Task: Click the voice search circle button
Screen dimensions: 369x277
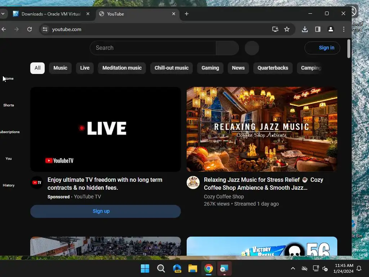Action: click(x=252, y=48)
